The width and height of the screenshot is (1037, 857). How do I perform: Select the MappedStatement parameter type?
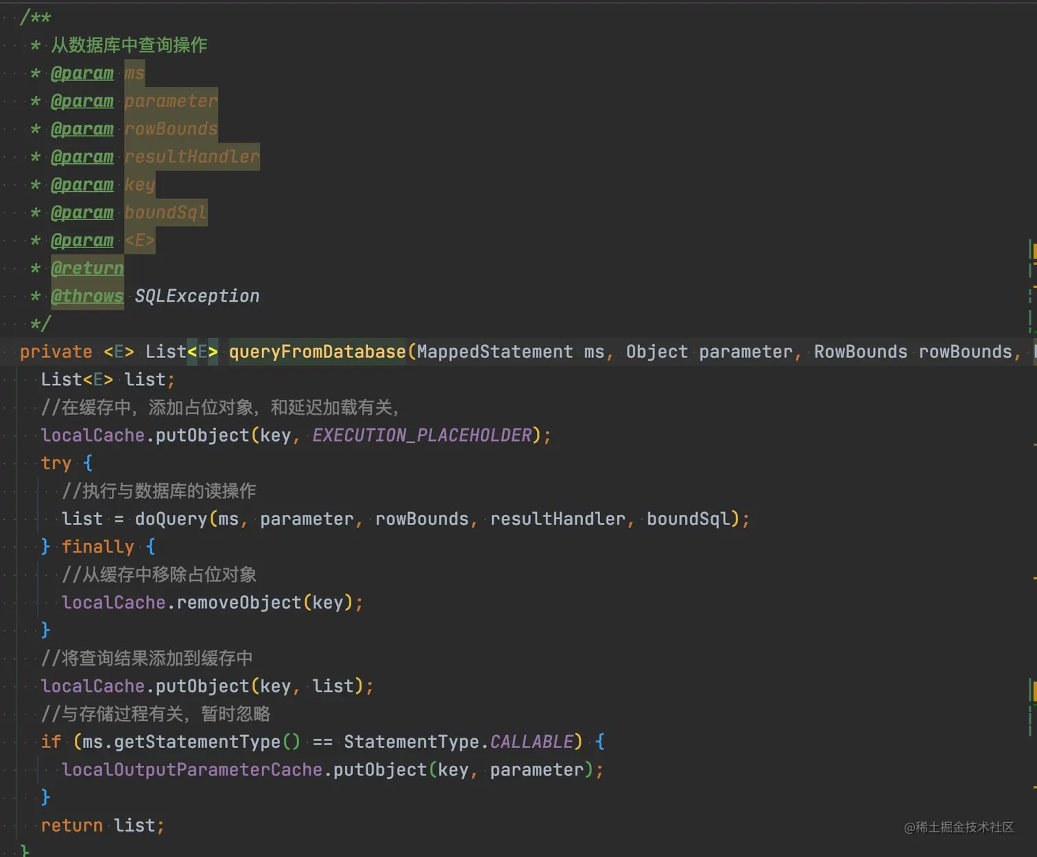(x=494, y=352)
